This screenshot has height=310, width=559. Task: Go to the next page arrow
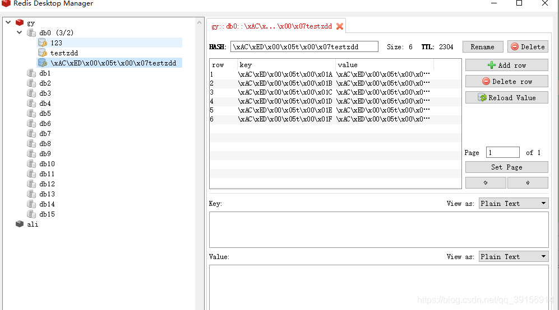[528, 182]
